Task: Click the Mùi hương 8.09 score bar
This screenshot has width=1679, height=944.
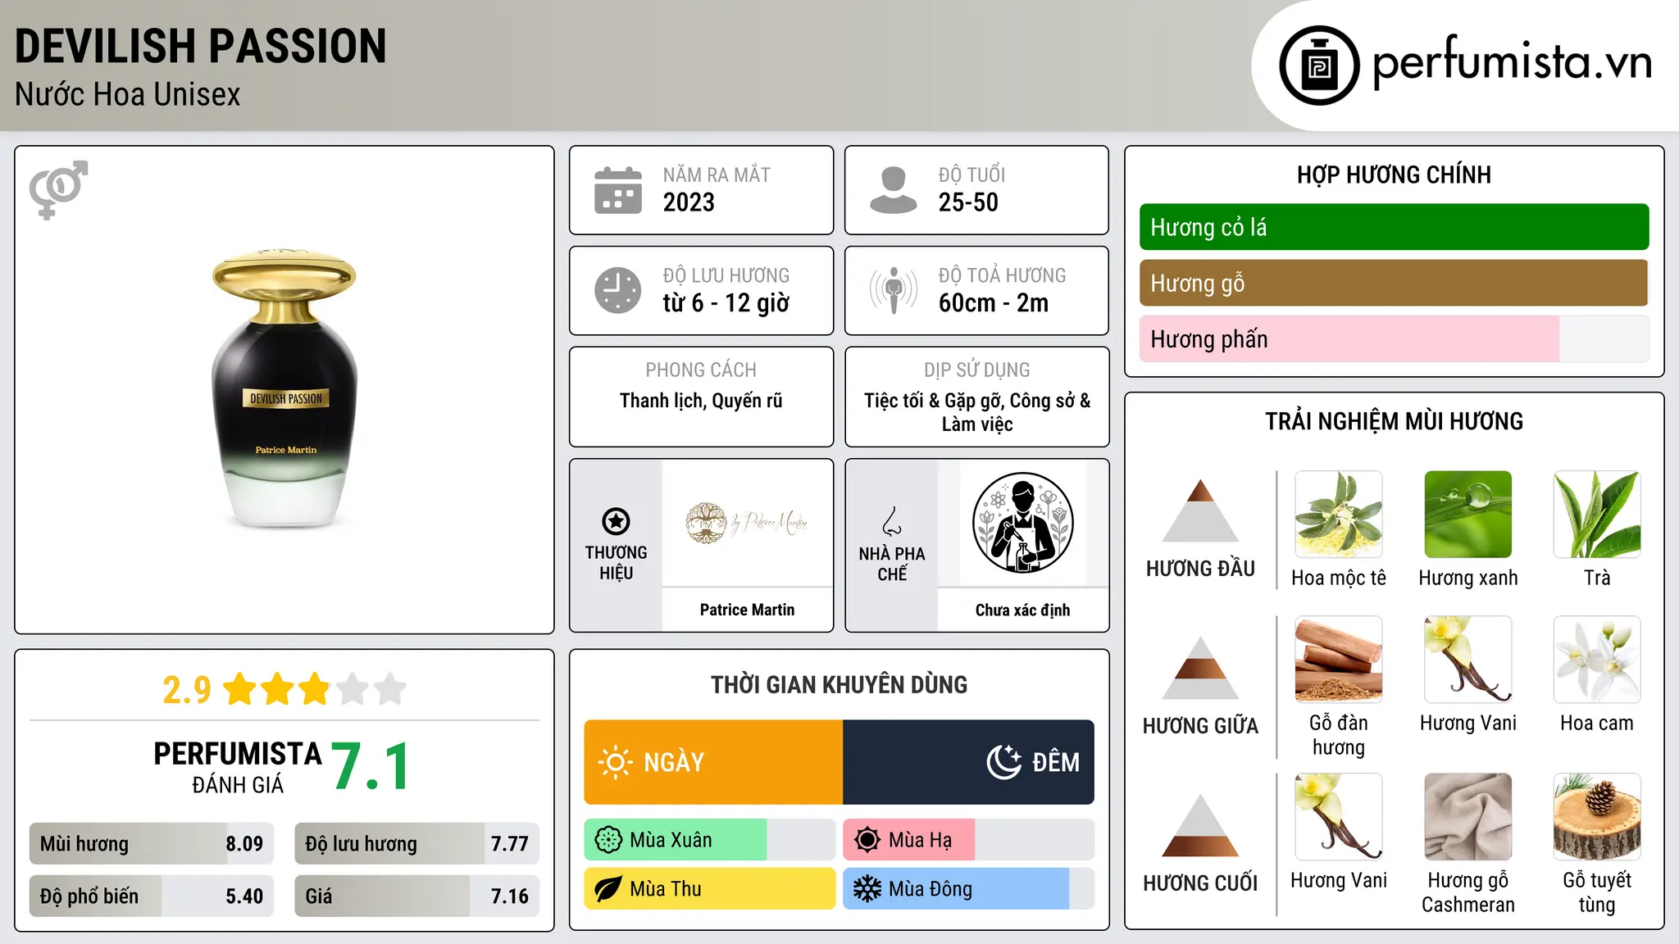Action: click(x=152, y=843)
